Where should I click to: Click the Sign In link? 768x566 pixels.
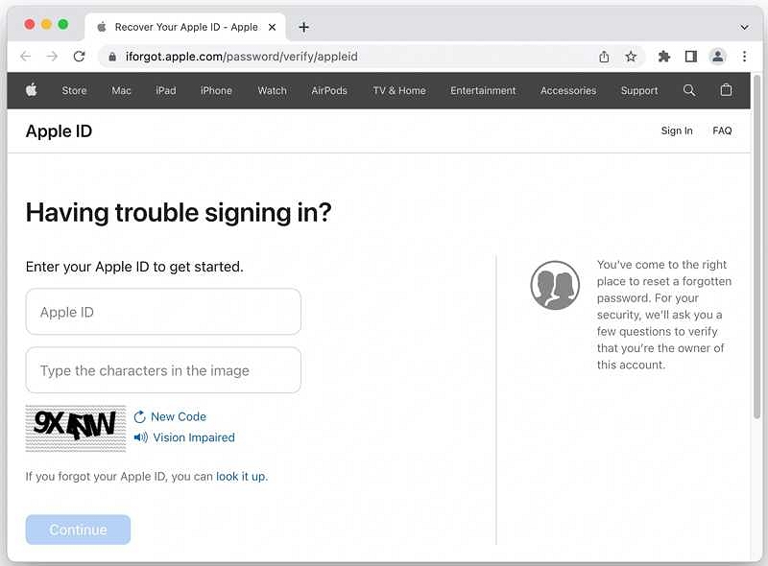677,130
